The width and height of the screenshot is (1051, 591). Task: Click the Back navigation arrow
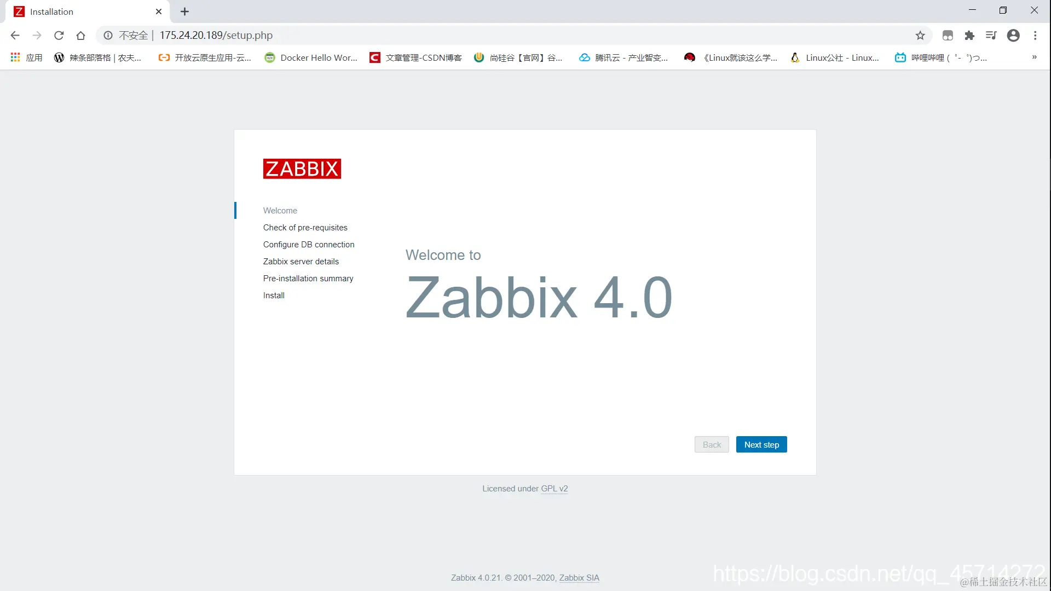click(x=15, y=36)
